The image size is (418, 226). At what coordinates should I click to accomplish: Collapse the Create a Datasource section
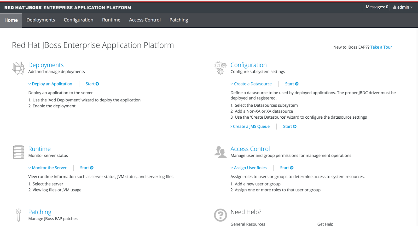(251, 84)
